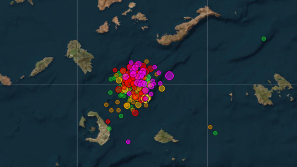Click the white-ringed highlighted marker in the cluster
Image resolution: width=297 pixels, height=167 pixels.
pos(145,99)
